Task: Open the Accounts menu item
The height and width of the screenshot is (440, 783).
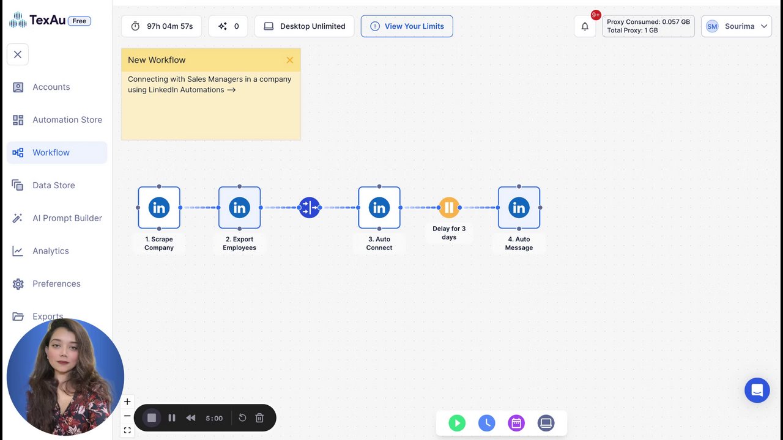Action: click(x=57, y=87)
